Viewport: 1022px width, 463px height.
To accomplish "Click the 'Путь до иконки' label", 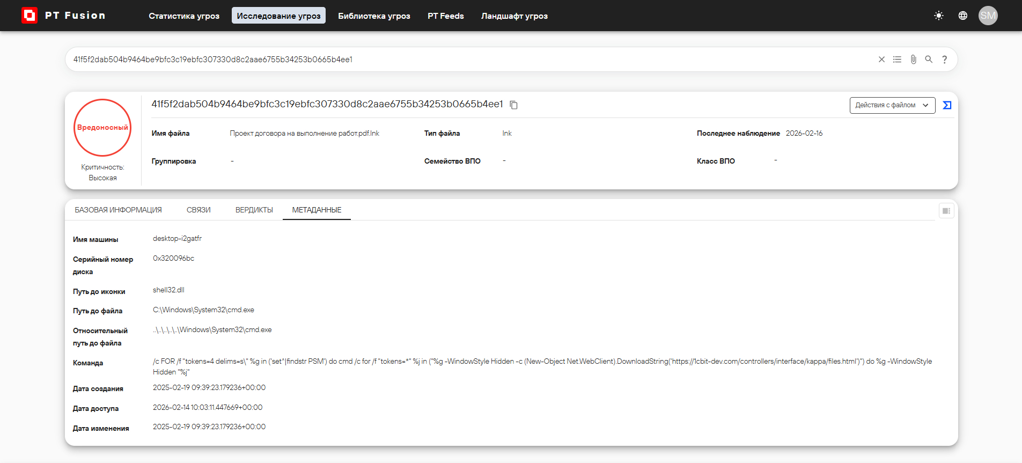I will pyautogui.click(x=99, y=291).
